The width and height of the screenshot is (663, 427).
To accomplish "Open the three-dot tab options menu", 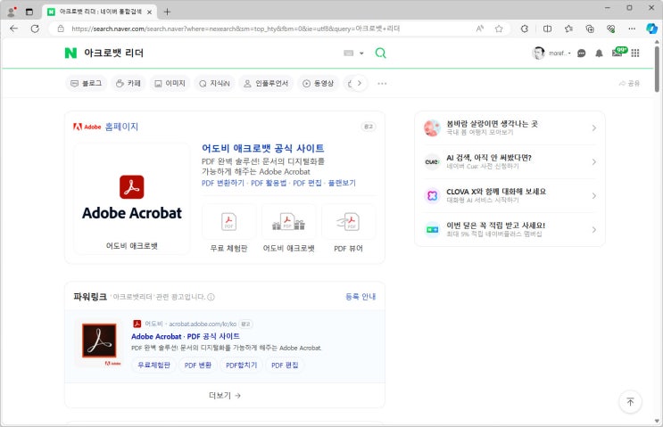I will 382,83.
